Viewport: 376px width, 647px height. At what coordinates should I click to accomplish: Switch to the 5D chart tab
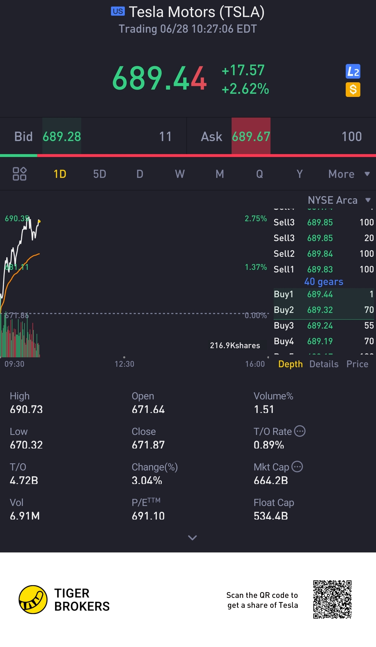coord(100,174)
